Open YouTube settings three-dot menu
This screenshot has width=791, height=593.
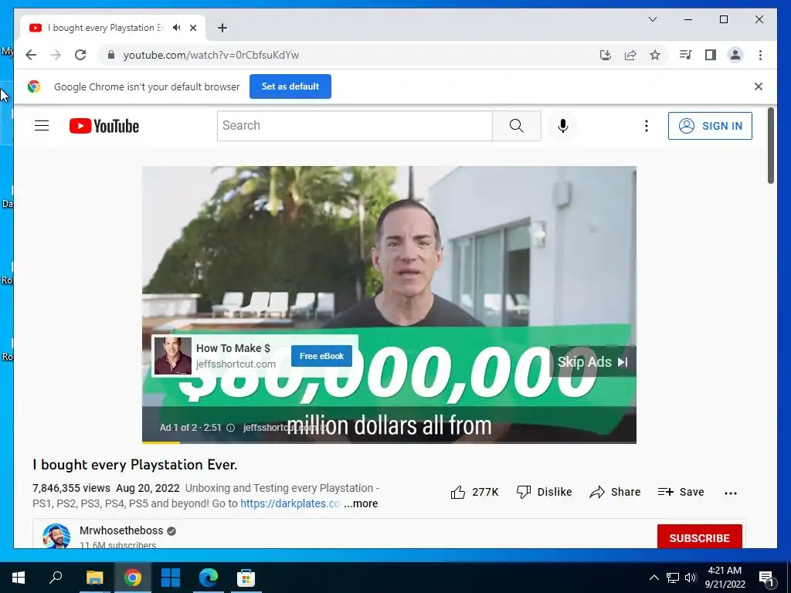647,126
